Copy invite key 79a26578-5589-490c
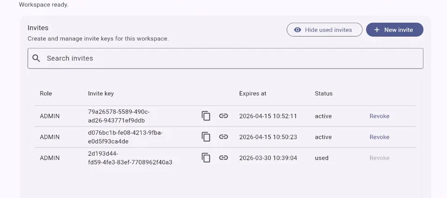The height and width of the screenshot is (198, 447). 206,116
